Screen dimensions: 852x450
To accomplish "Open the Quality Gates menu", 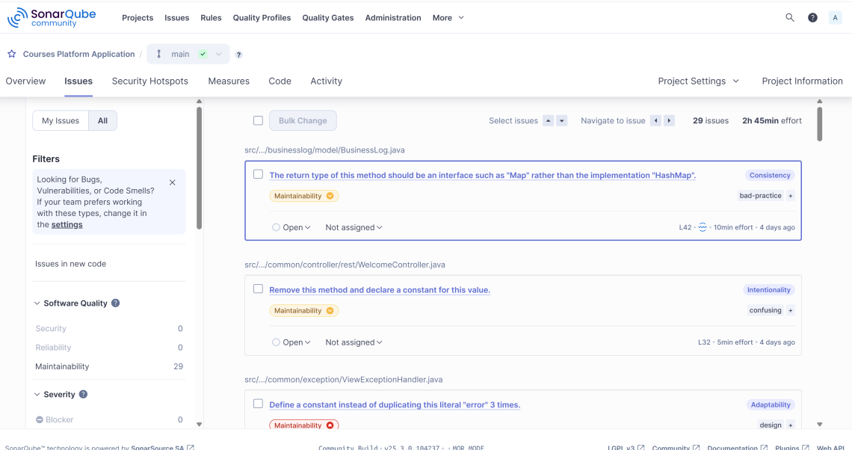I will tap(327, 17).
